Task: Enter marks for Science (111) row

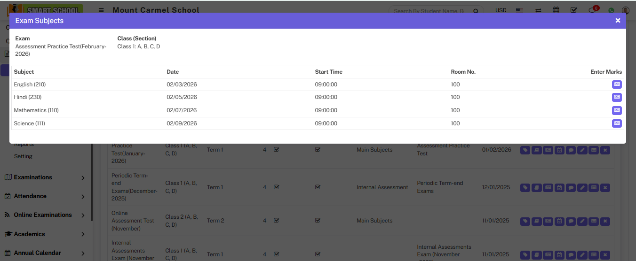Action: (x=616, y=123)
